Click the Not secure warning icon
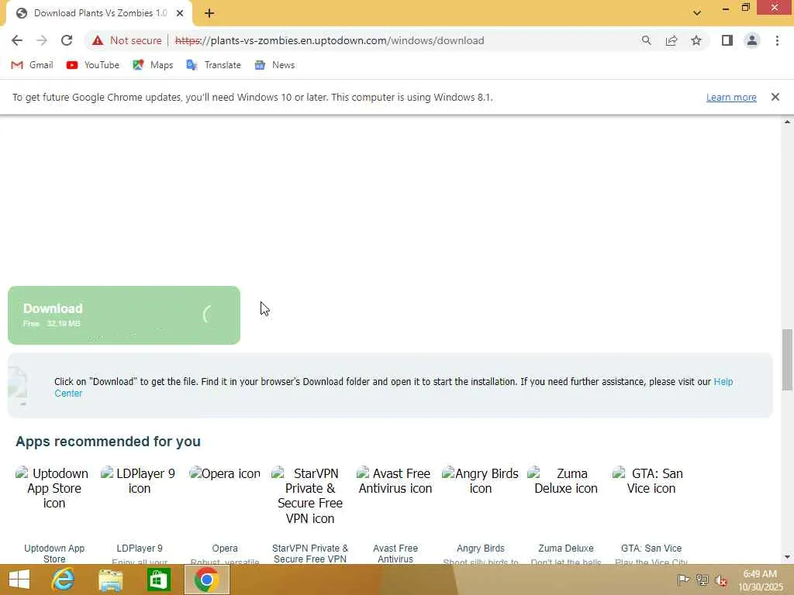 click(98, 40)
